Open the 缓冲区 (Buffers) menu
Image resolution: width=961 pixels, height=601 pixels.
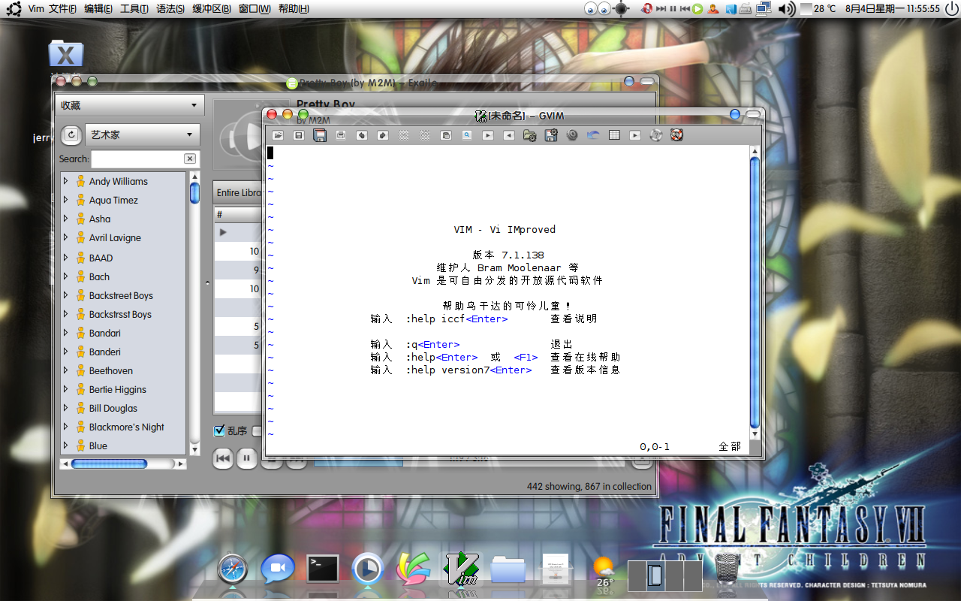211,9
